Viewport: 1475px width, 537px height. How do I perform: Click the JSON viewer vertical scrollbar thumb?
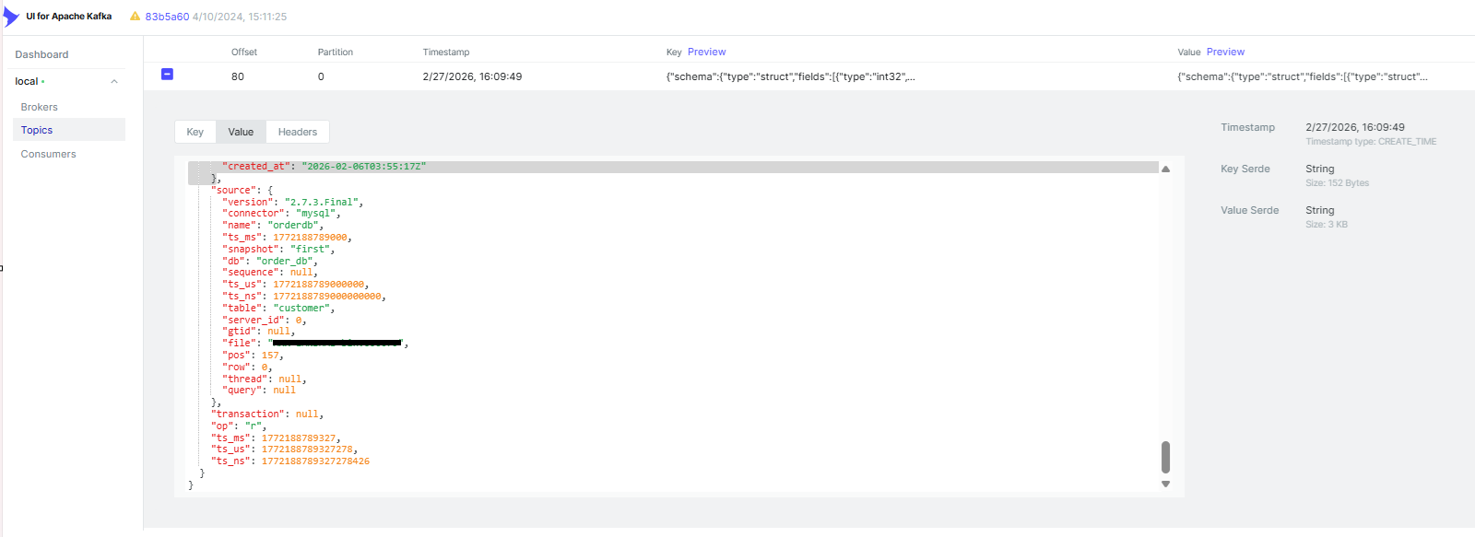click(x=1165, y=456)
